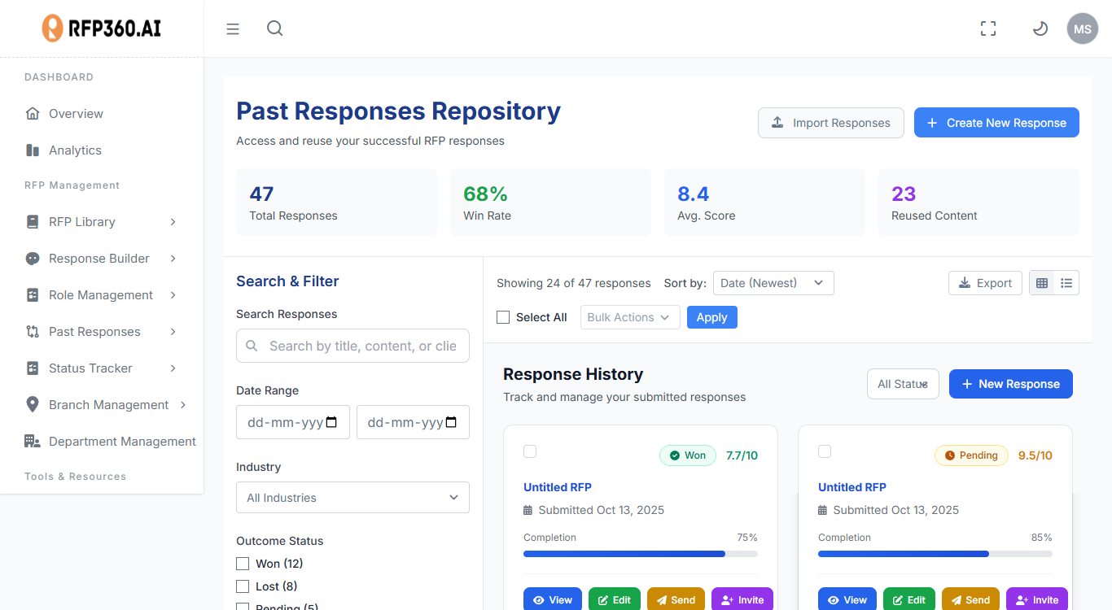
Task: Open the All Industries dropdown
Action: pos(352,497)
